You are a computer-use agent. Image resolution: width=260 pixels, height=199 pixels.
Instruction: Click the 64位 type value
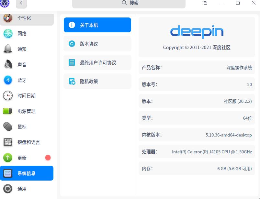coord(247,118)
